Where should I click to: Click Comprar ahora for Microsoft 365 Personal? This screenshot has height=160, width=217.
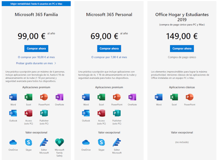click(109, 49)
